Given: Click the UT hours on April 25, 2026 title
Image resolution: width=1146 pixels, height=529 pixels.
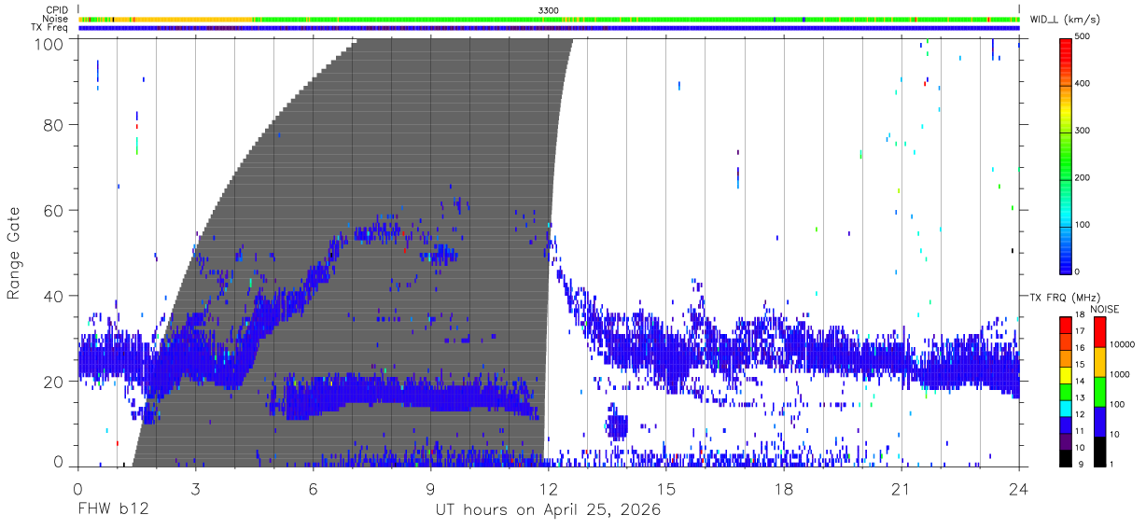Looking at the screenshot, I should click(548, 510).
